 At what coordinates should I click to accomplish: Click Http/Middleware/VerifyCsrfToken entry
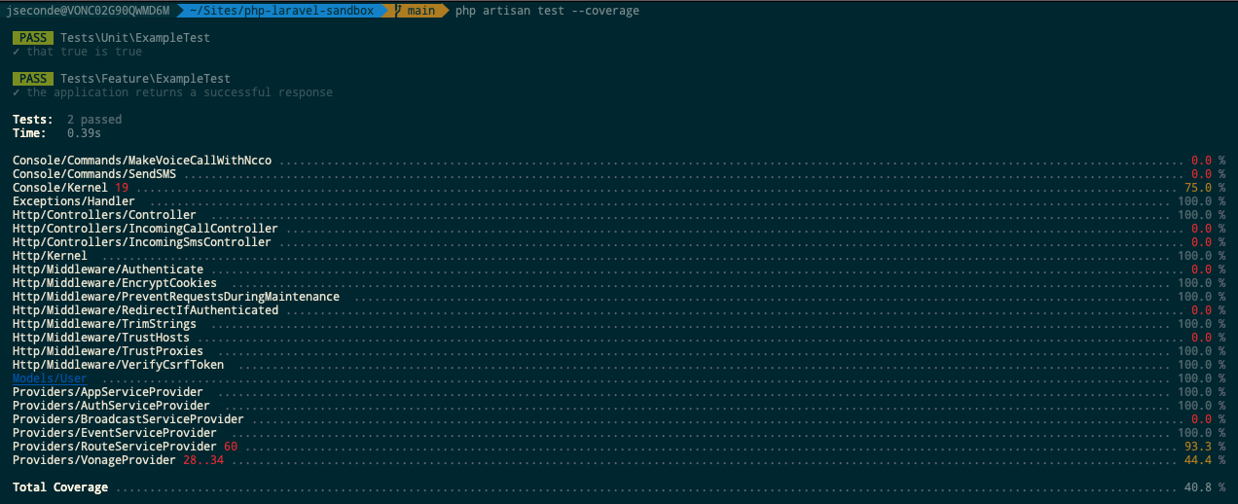(x=118, y=365)
